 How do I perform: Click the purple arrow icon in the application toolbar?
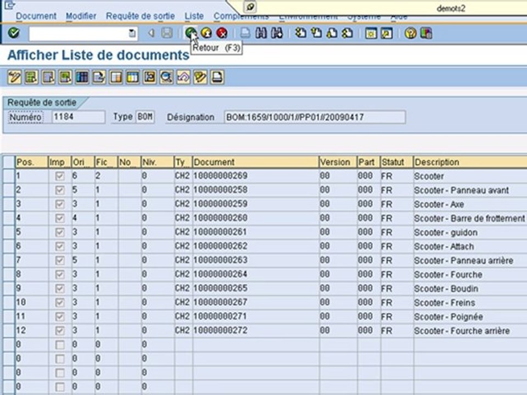[x=183, y=77]
